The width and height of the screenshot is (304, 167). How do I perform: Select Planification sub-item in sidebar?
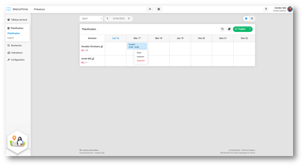tap(13, 33)
